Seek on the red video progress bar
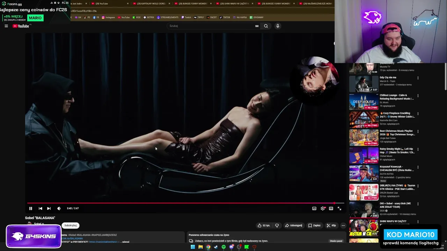Viewport: 447px width, 251px height. pyautogui.click(x=185, y=203)
